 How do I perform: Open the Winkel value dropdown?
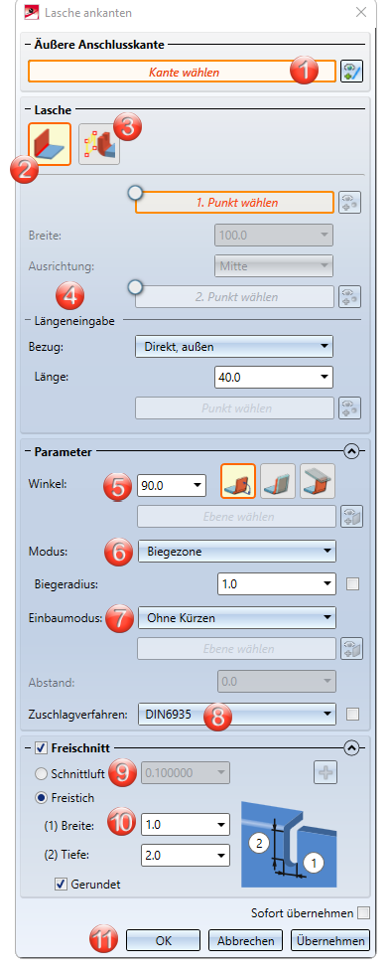tap(172, 485)
